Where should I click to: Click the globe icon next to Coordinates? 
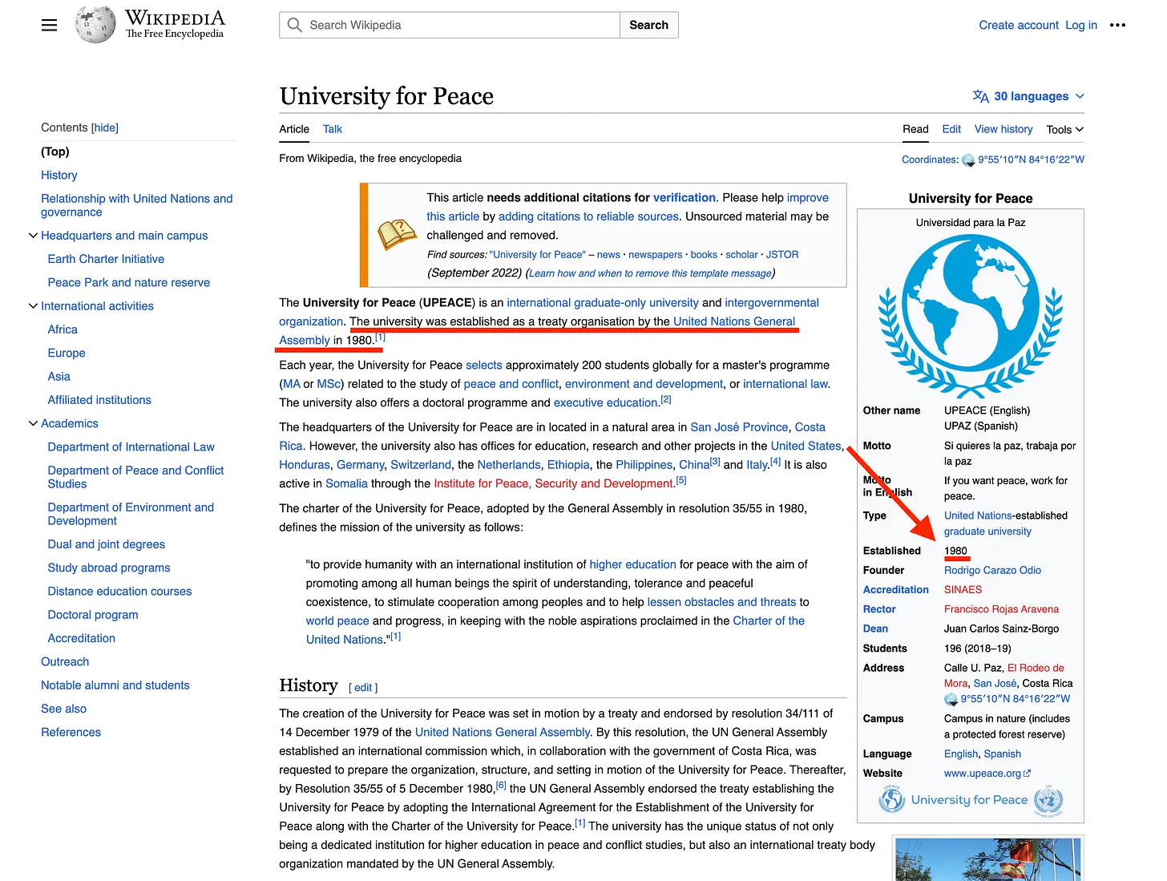point(968,160)
